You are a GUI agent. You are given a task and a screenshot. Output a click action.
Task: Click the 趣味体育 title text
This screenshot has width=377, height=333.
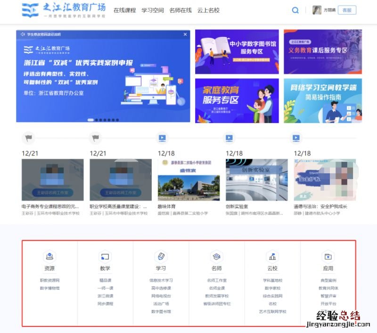[x=167, y=206]
